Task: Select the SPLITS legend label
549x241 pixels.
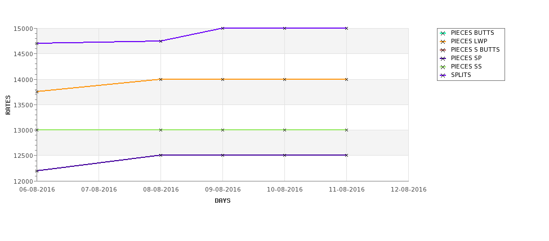Action: 461,75
